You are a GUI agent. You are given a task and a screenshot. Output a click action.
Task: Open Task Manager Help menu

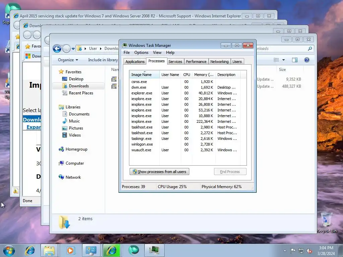170,53
